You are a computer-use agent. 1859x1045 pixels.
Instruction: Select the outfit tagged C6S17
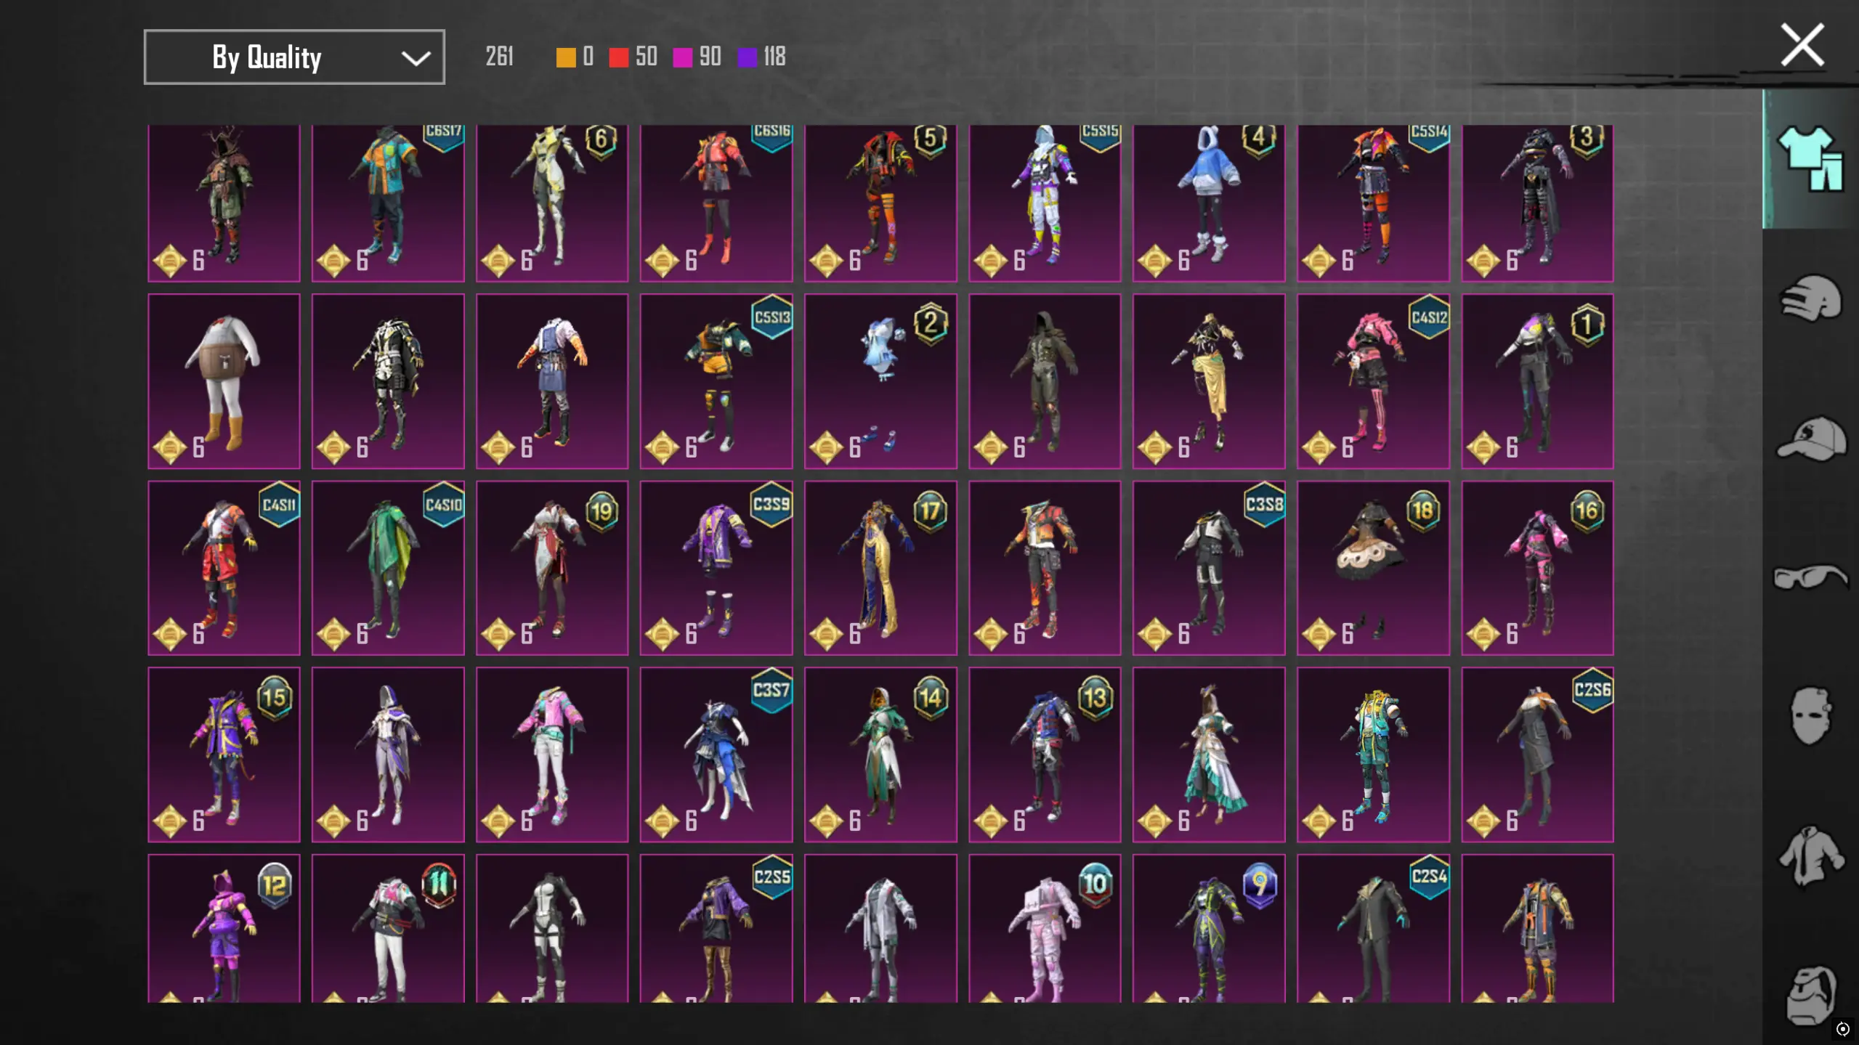click(x=387, y=203)
